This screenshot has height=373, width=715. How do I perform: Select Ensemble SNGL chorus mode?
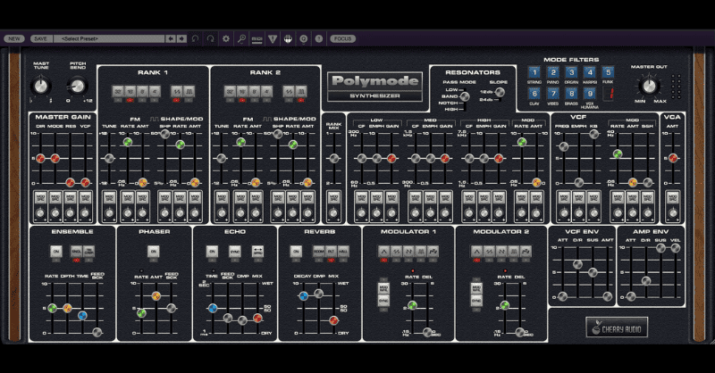coord(76,252)
